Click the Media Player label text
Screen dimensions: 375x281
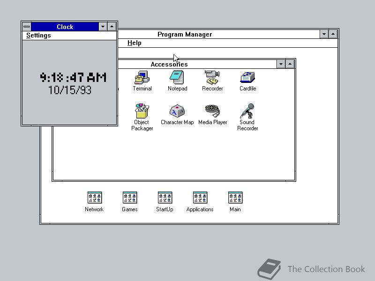[213, 122]
